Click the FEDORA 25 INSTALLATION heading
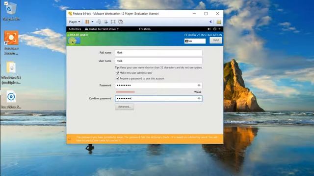 click(x=203, y=35)
